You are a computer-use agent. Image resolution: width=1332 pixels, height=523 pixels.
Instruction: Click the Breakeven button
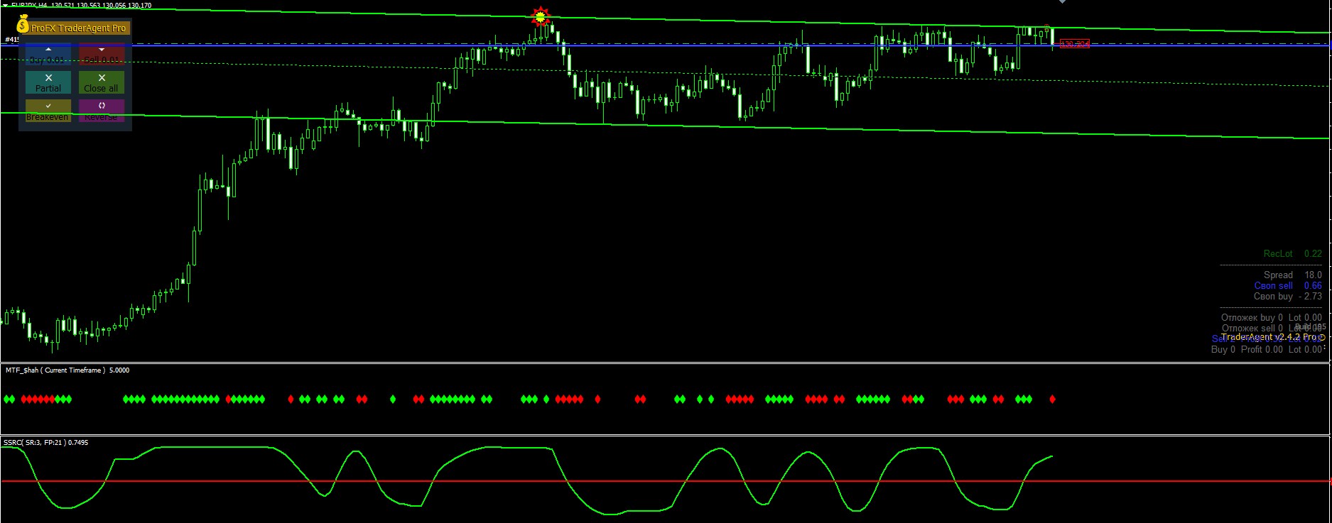[48, 111]
